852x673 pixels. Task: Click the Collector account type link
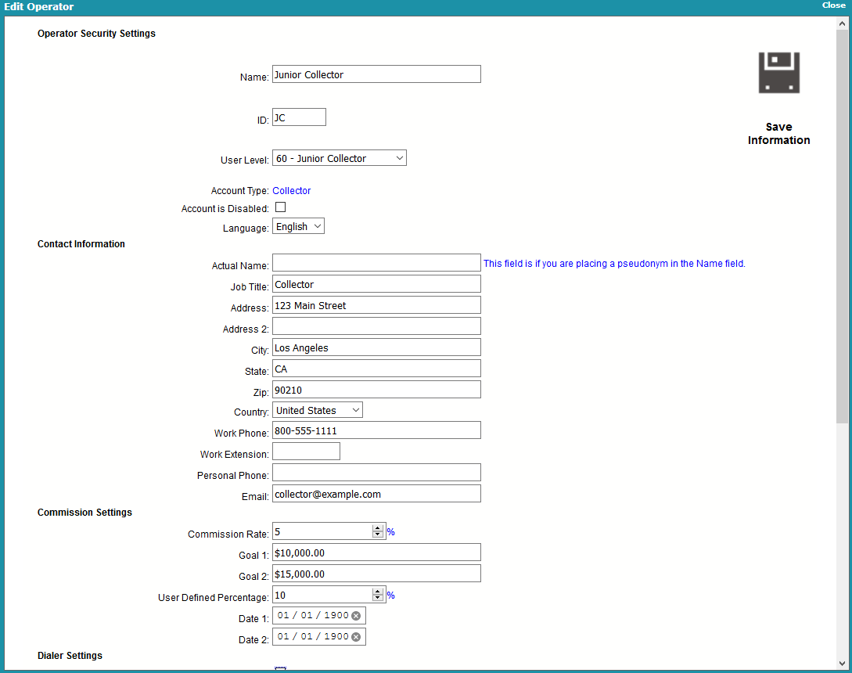click(x=291, y=191)
